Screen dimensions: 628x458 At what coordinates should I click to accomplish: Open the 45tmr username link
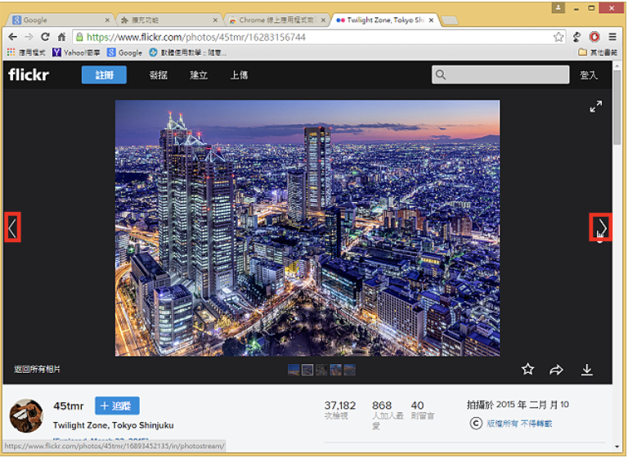pyautogui.click(x=69, y=406)
